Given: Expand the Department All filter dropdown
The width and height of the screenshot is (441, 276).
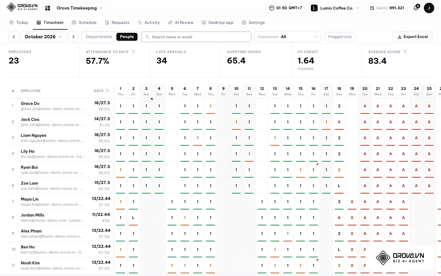Looking at the screenshot, I should coord(287,37).
